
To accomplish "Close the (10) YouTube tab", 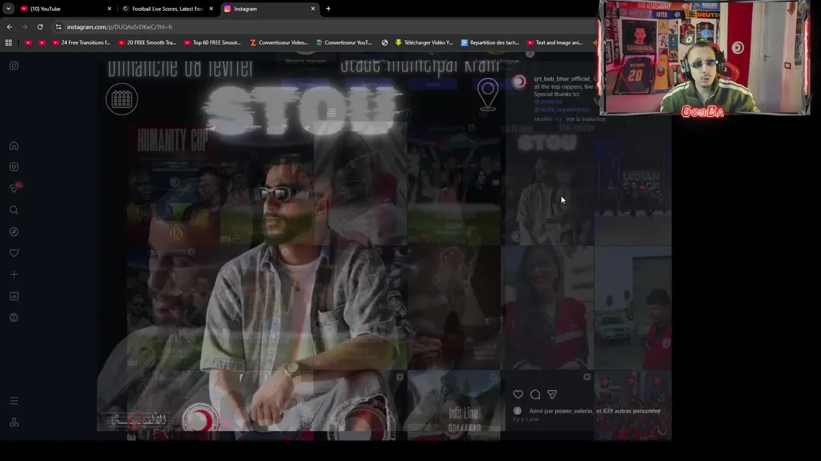I will click(109, 9).
